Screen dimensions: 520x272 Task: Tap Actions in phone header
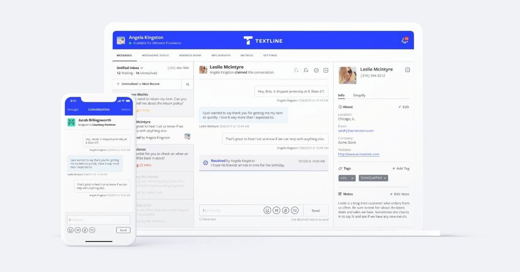126,110
